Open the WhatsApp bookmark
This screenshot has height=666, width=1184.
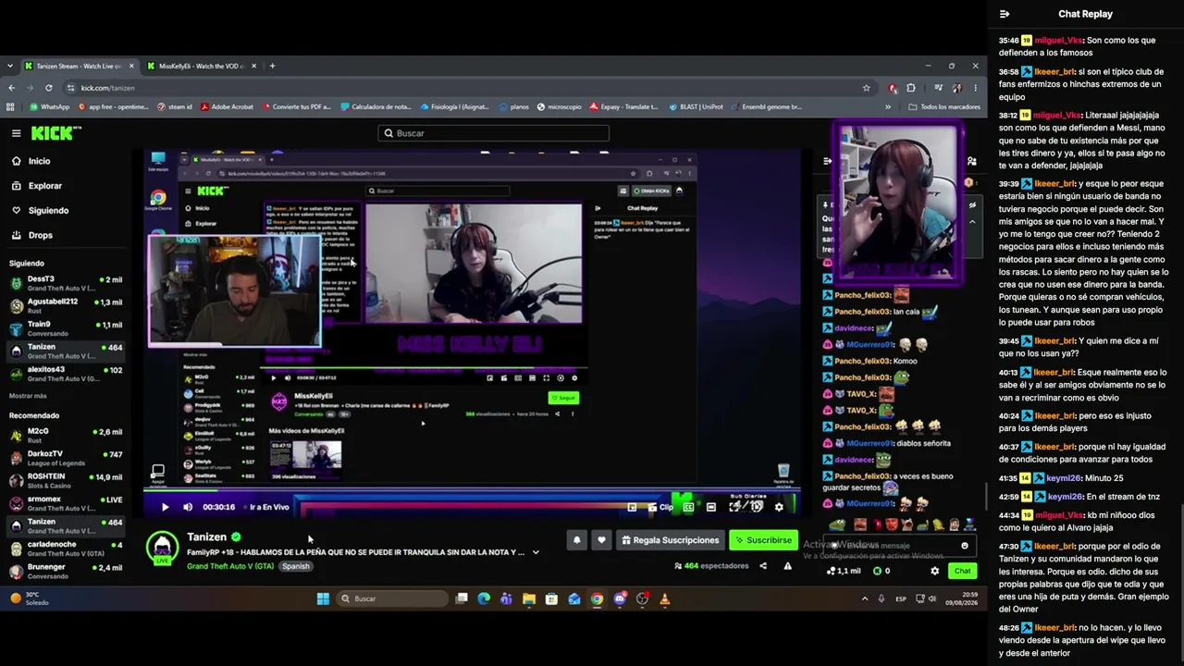49,106
